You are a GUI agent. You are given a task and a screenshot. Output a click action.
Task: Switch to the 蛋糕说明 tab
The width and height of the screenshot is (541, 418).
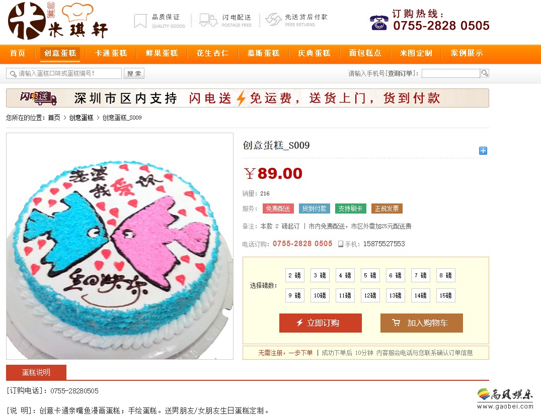click(x=36, y=372)
